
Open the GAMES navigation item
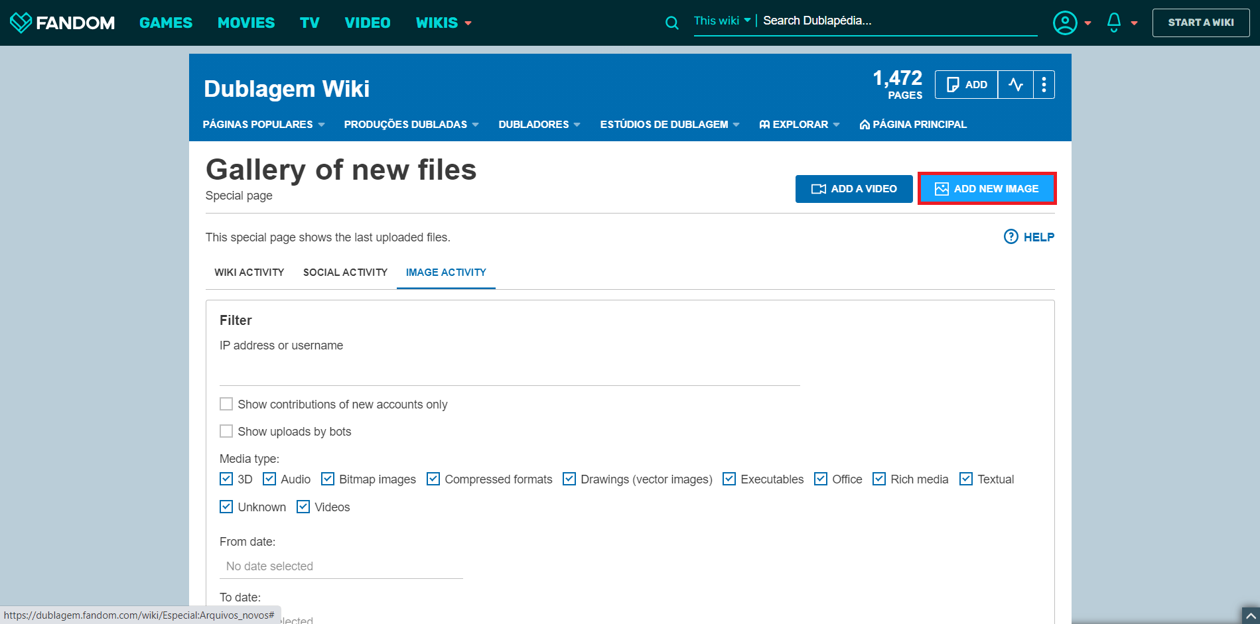click(x=166, y=23)
